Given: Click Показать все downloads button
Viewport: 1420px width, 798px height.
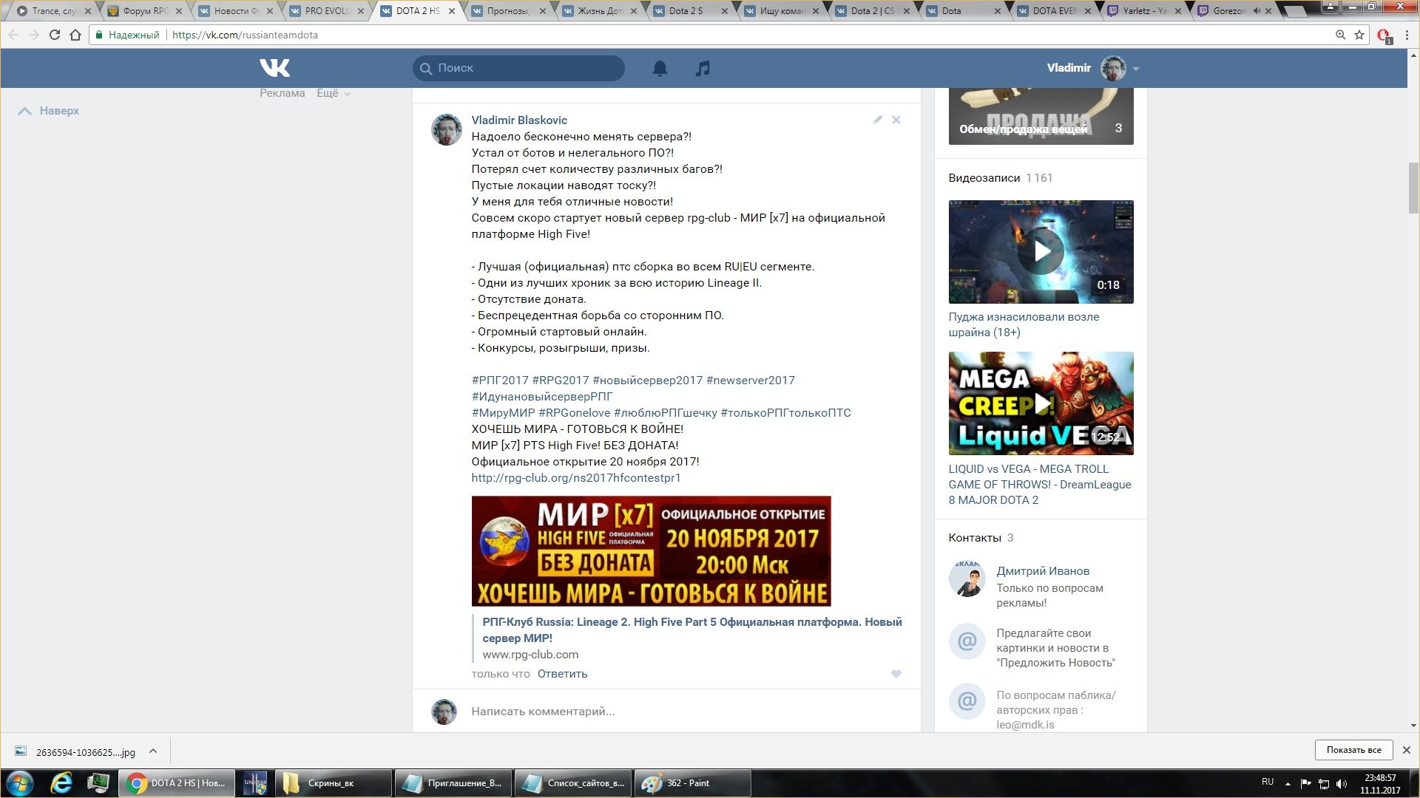Looking at the screenshot, I should pyautogui.click(x=1353, y=750).
